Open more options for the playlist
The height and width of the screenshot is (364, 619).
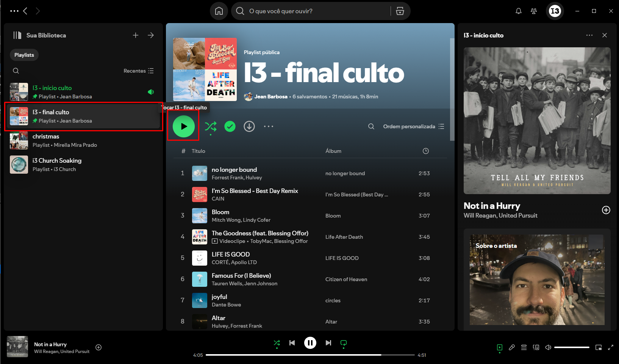(269, 126)
